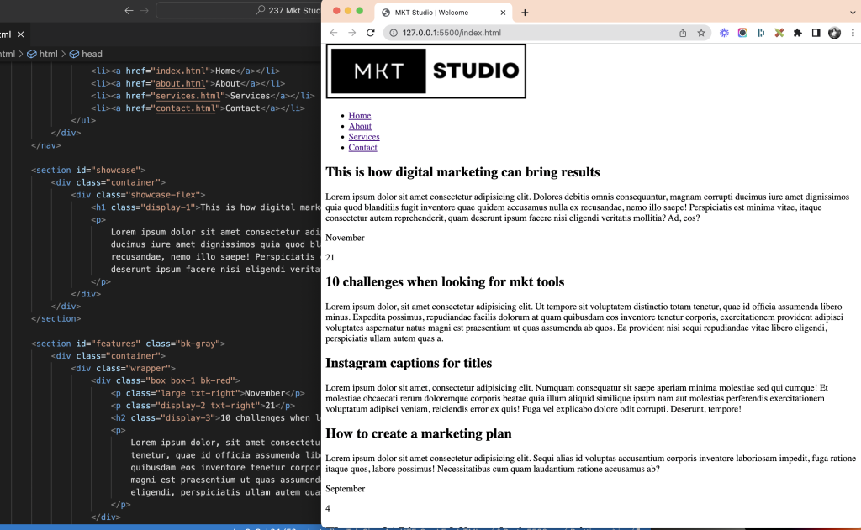Click the code line containing November paragraph

coord(208,393)
